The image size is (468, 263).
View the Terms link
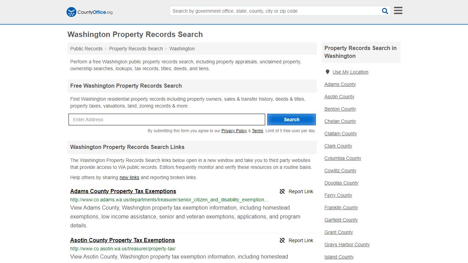(x=257, y=131)
